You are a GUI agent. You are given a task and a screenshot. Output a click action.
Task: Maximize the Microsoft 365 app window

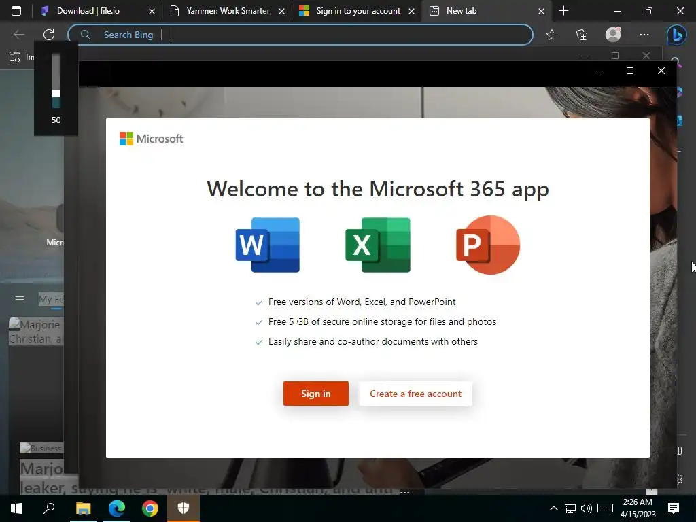tap(630, 71)
